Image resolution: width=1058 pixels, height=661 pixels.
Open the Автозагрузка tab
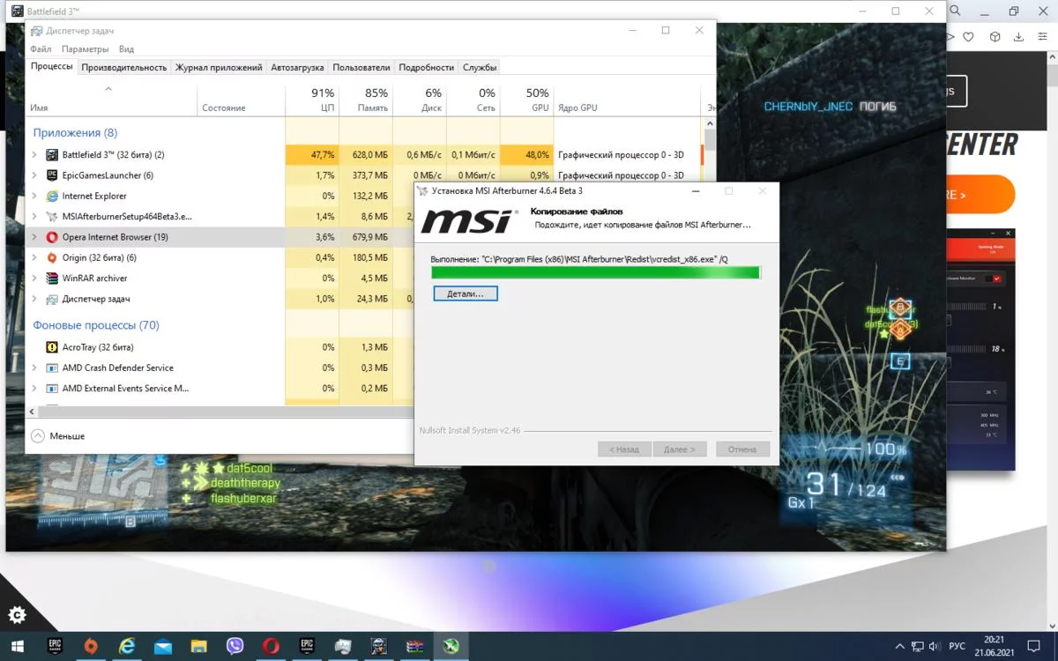point(297,67)
